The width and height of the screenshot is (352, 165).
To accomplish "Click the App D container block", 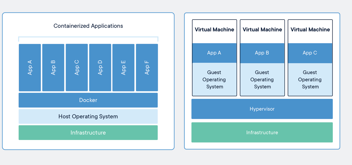I will point(100,68).
